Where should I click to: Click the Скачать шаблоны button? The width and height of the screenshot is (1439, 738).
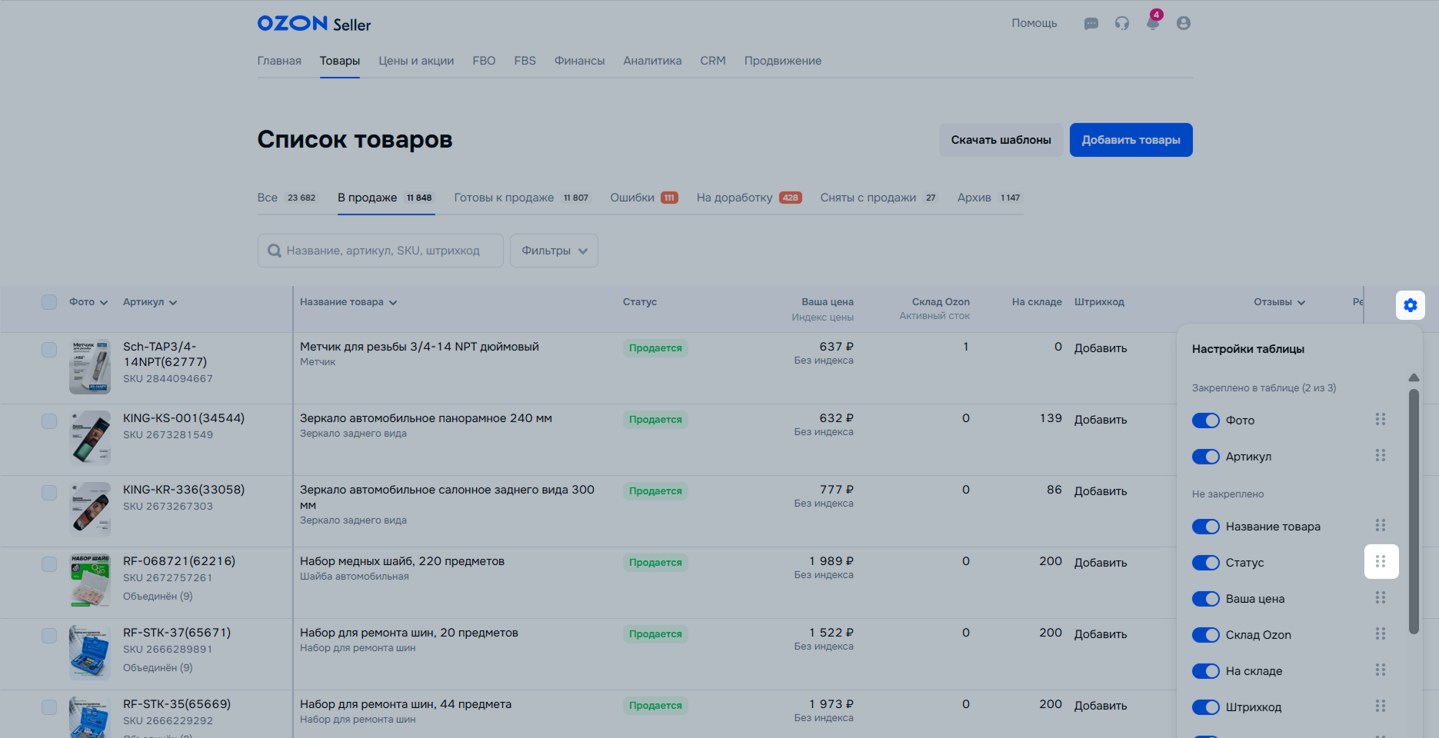(x=1001, y=140)
